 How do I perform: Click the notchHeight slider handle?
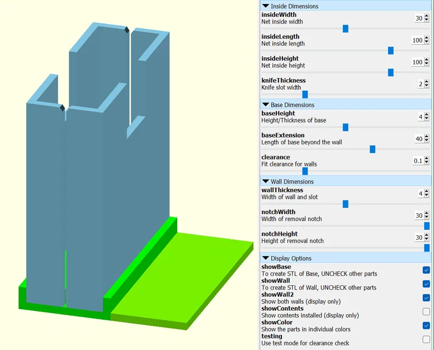pos(427,248)
